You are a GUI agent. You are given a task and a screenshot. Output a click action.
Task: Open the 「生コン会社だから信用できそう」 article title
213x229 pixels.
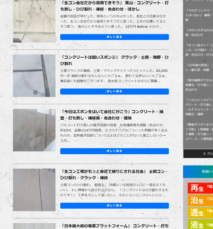[x=114, y=6]
